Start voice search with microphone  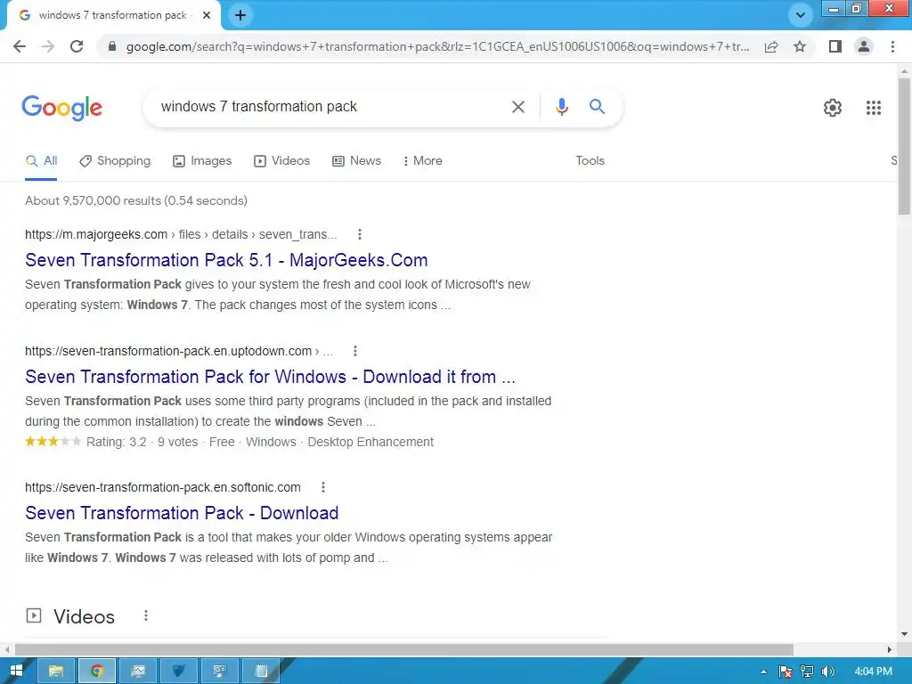[561, 107]
